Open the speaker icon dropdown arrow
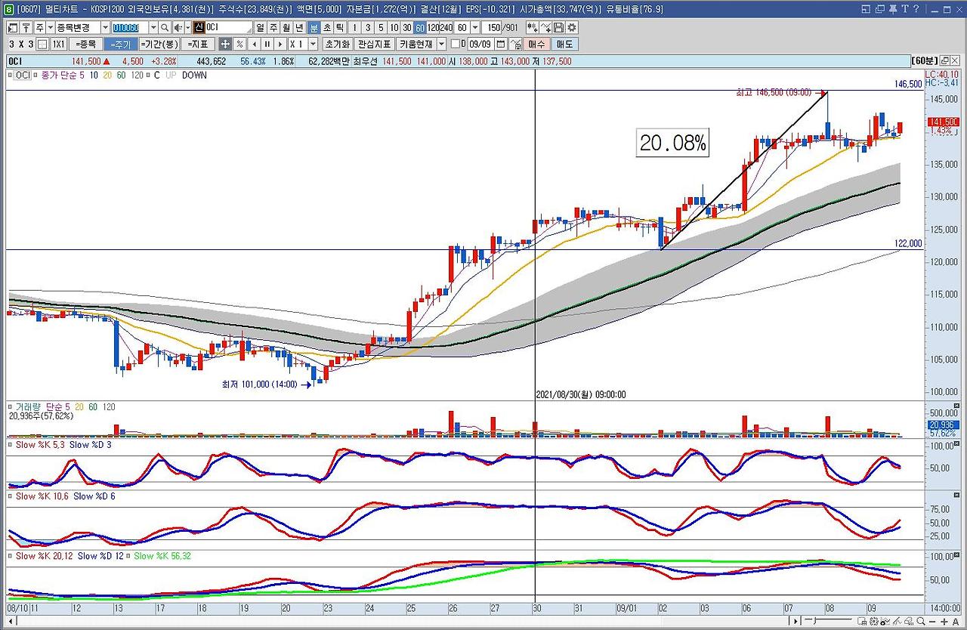967x630 pixels. 188,27
